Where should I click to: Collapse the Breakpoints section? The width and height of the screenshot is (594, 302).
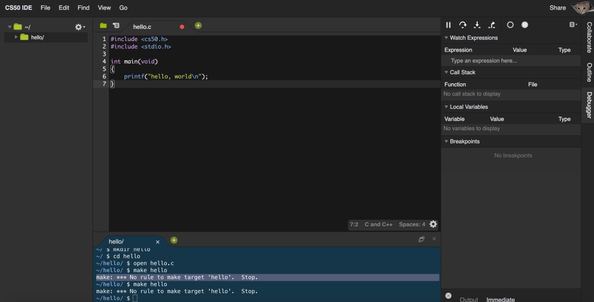(x=446, y=142)
